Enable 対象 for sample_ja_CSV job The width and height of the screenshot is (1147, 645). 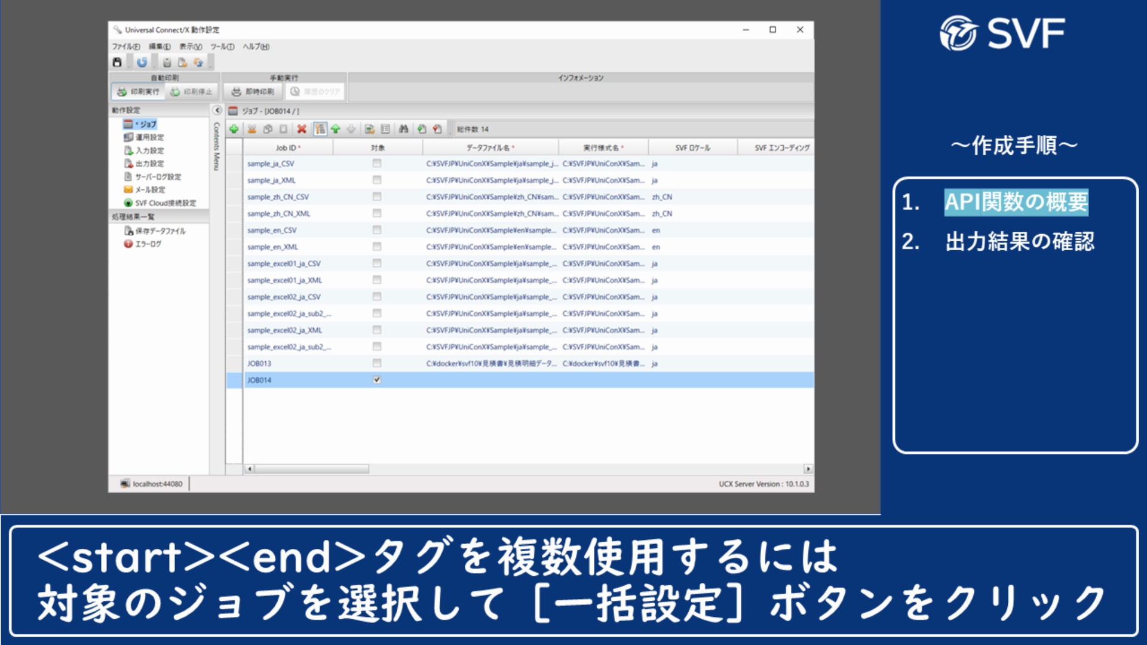click(x=376, y=163)
